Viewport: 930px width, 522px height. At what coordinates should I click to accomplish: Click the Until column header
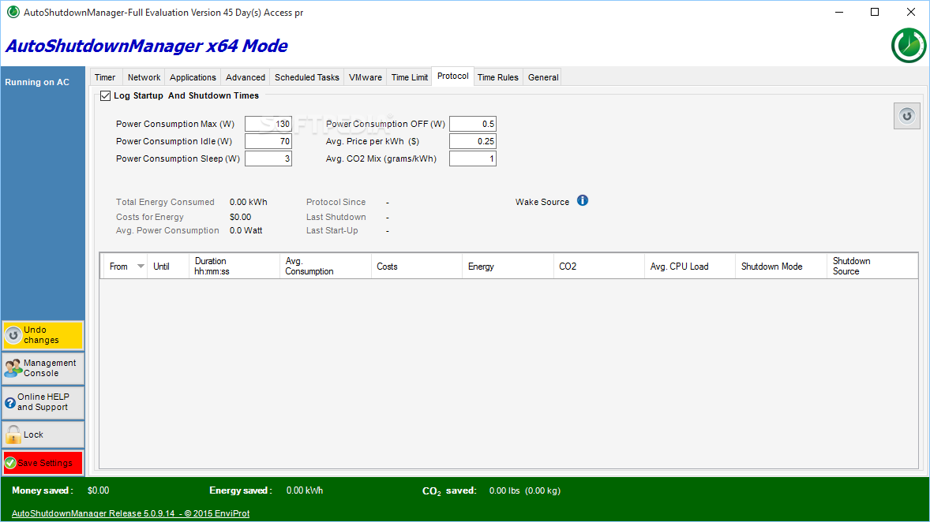[x=168, y=266]
